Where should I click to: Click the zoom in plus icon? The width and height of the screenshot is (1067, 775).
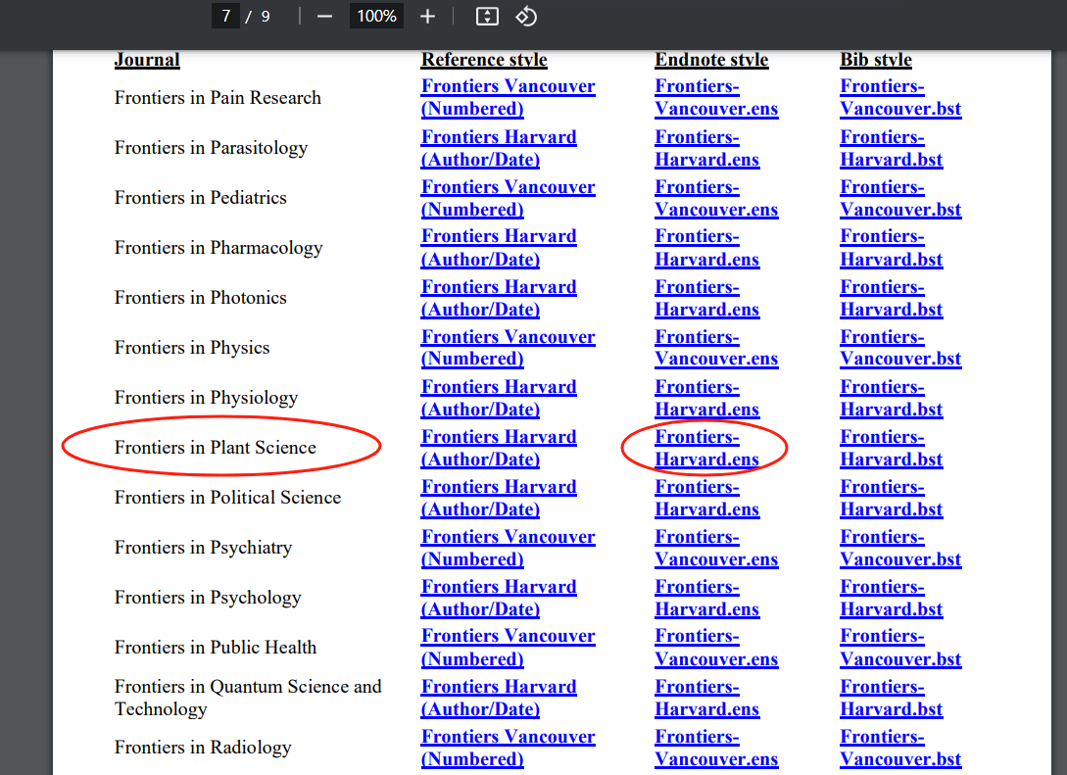coord(427,17)
